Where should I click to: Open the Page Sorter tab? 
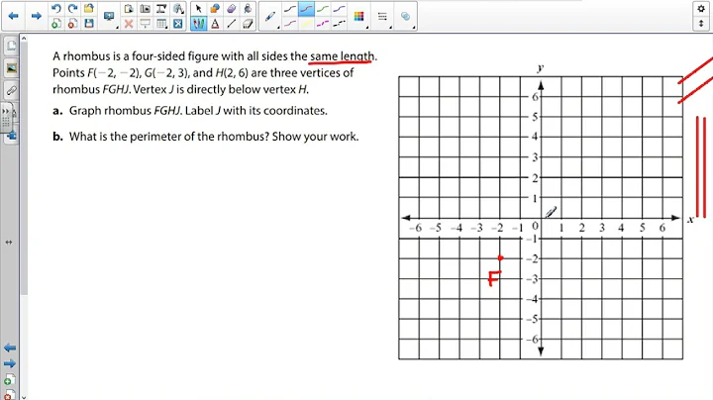[x=11, y=46]
